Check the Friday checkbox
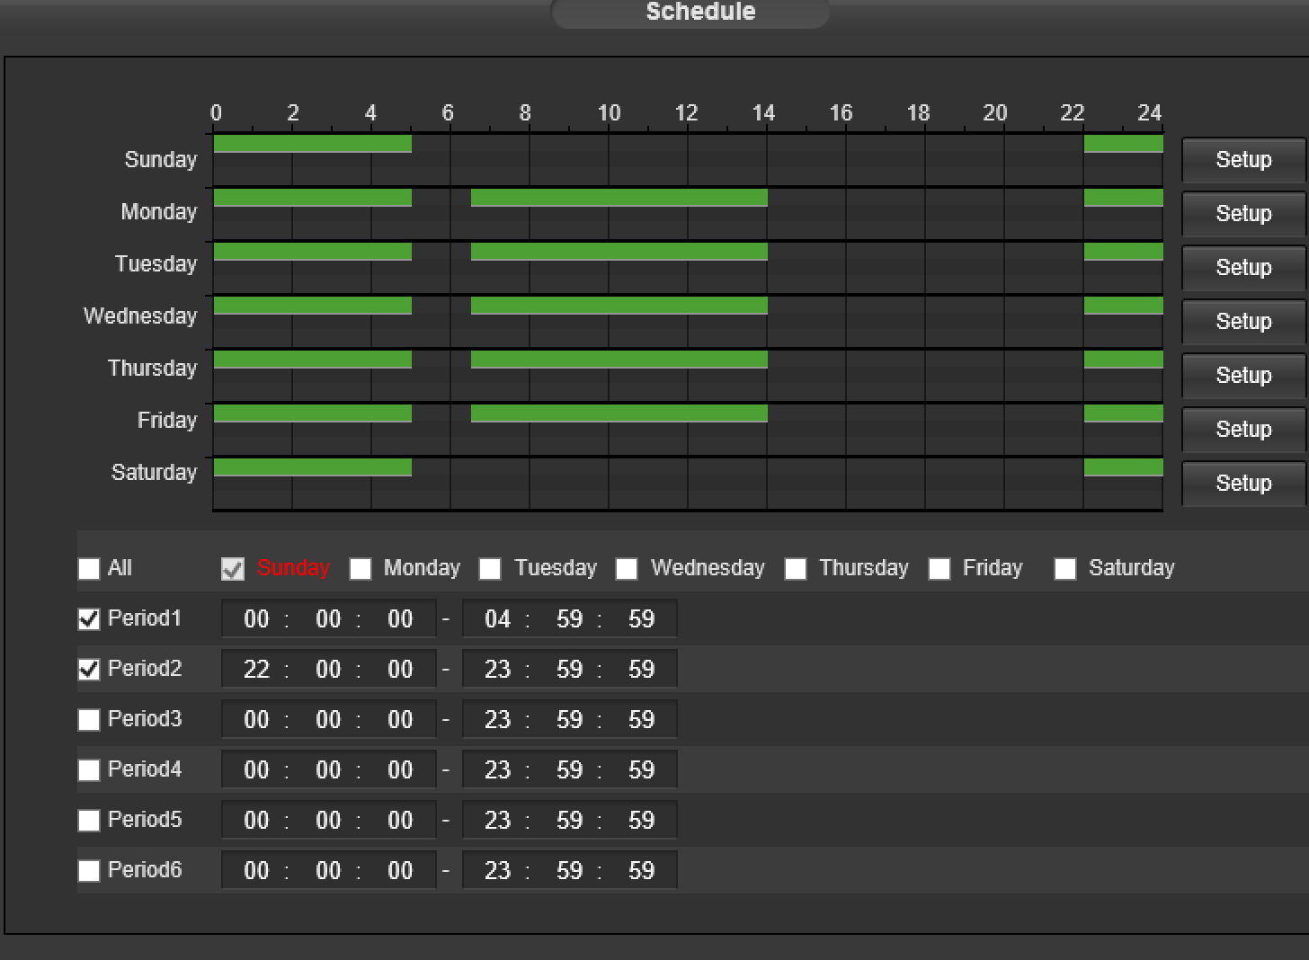Viewport: 1309px width, 960px height. pos(939,569)
